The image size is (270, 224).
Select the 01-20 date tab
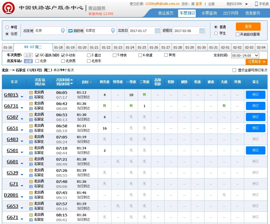pyautogui.click(x=82, y=47)
